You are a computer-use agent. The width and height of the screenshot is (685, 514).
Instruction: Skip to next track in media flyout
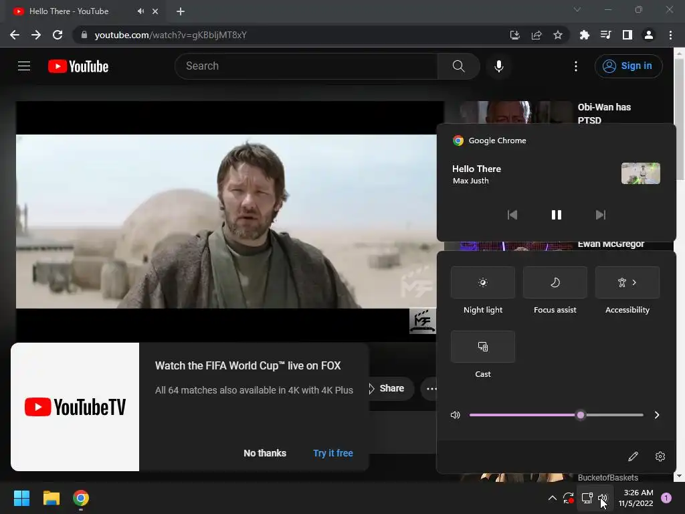point(601,215)
